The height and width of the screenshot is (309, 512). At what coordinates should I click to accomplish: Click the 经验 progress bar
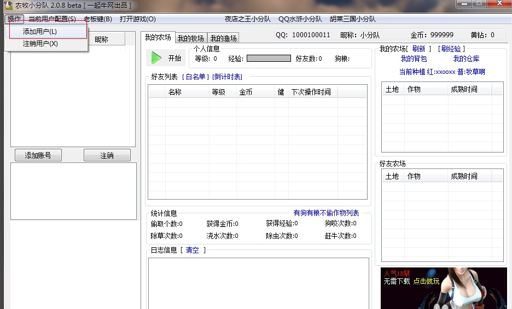(x=269, y=59)
